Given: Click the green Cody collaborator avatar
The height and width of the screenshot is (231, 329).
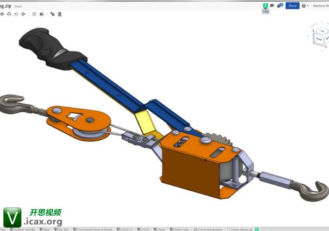Looking at the screenshot, I should click(265, 6).
